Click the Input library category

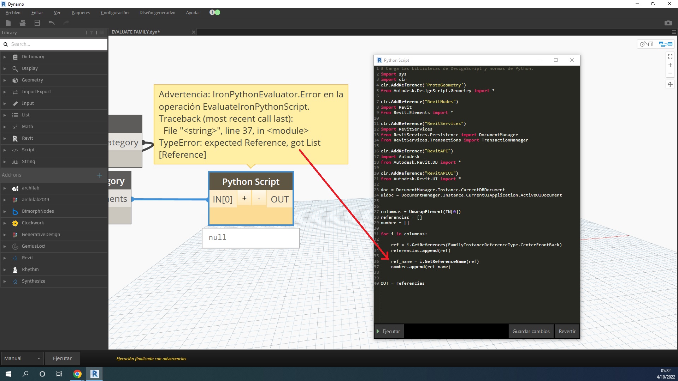(54, 103)
